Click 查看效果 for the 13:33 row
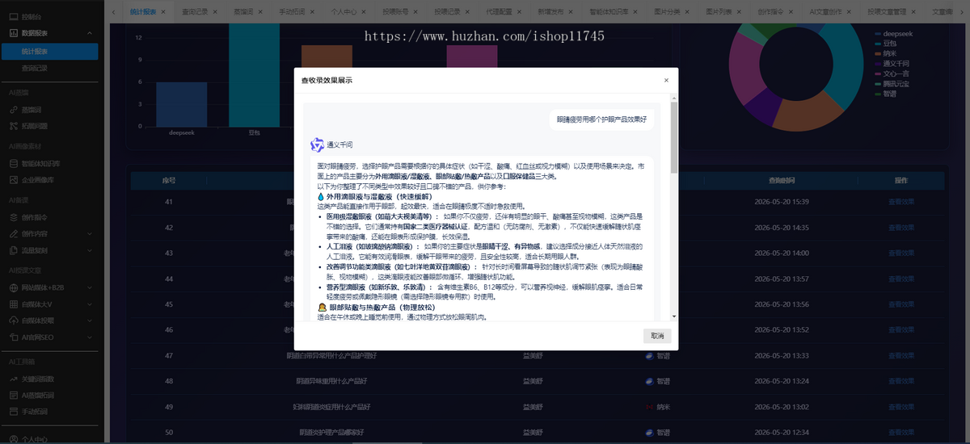 (x=901, y=355)
